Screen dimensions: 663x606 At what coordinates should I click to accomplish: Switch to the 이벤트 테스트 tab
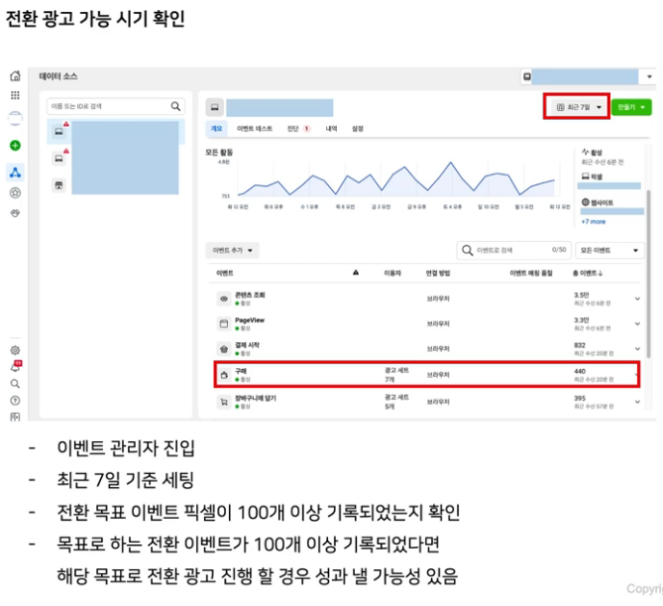point(254,129)
